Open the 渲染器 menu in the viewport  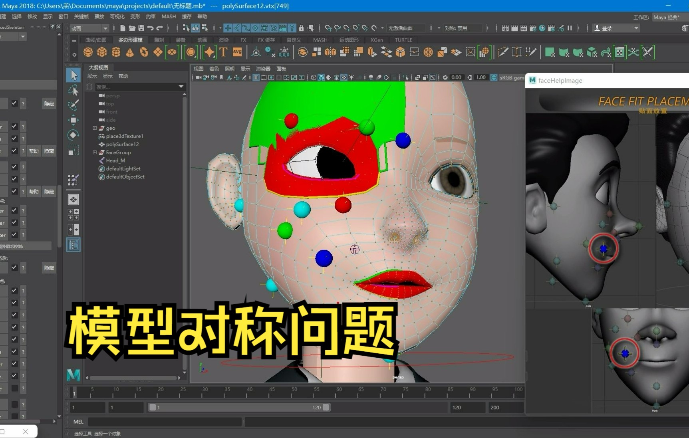(x=263, y=68)
